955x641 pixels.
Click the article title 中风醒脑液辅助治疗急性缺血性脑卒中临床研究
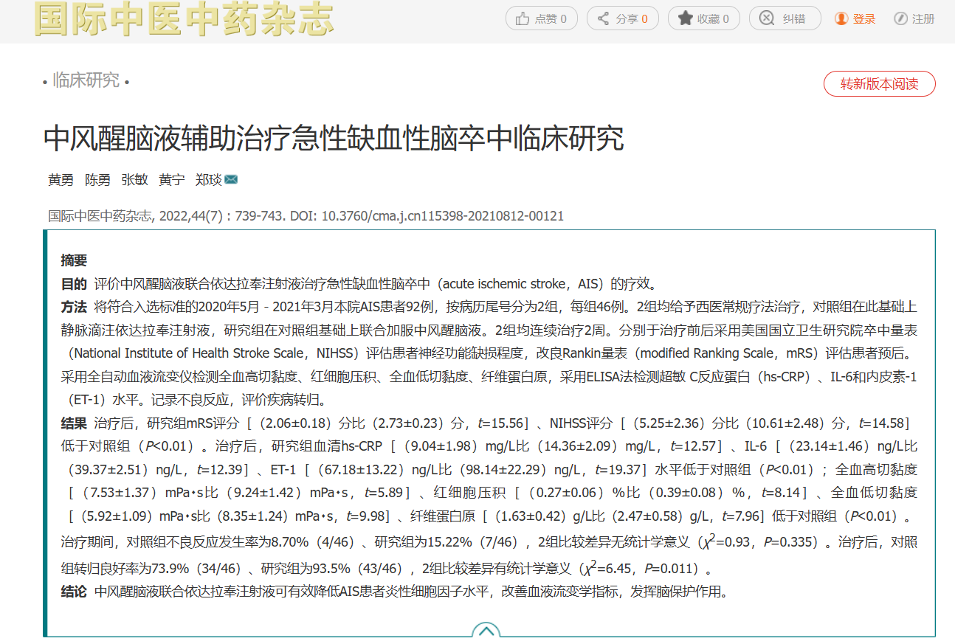[334, 139]
